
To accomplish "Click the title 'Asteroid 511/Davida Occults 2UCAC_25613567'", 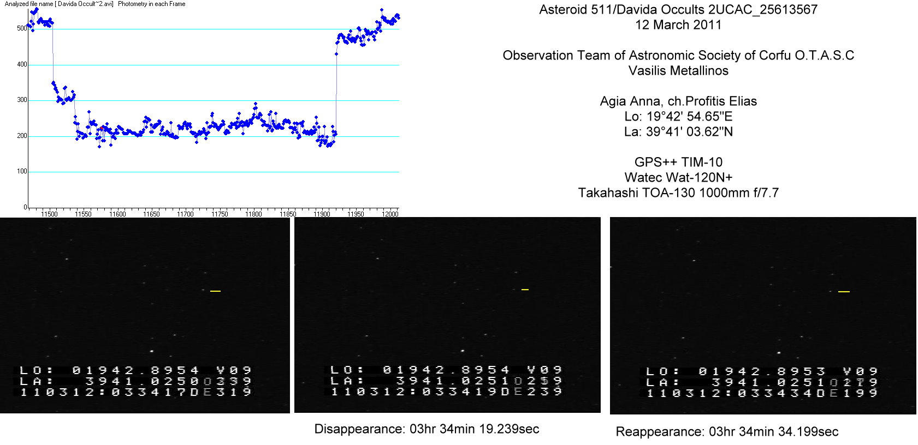I will click(678, 10).
